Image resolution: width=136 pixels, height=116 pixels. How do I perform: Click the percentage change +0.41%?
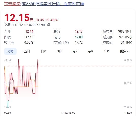point(52,20)
